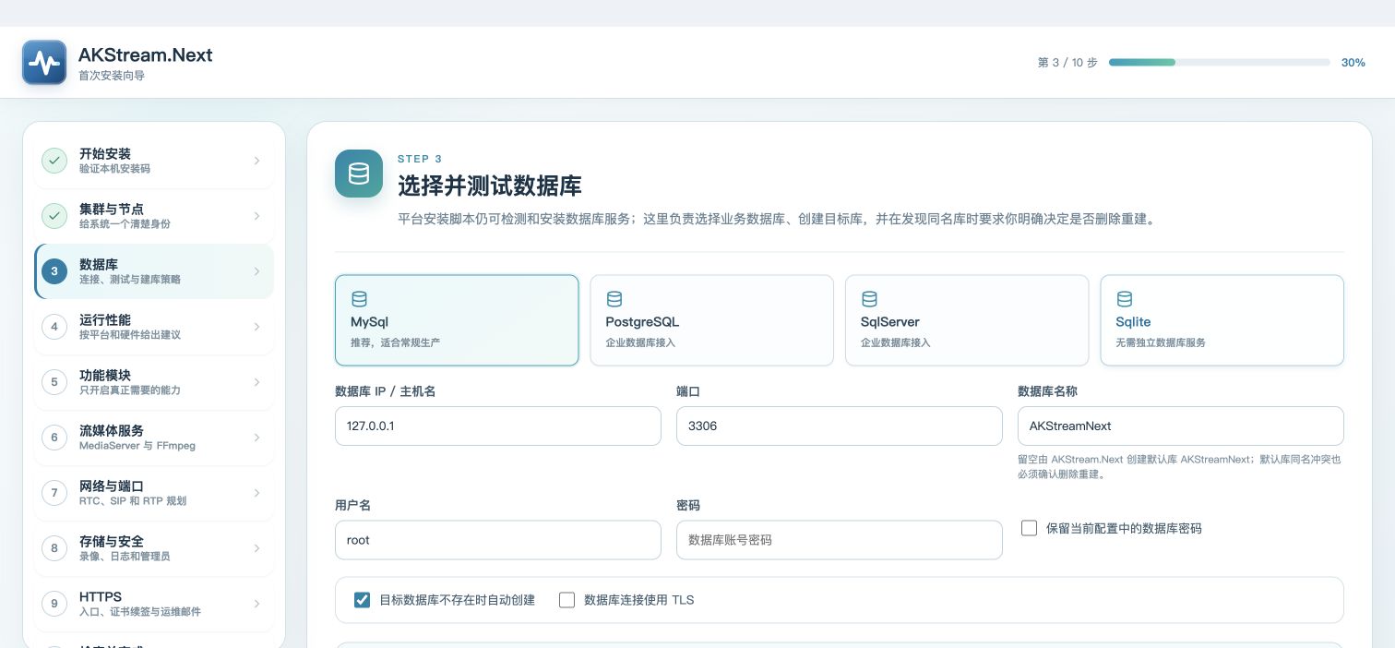Click the RTC、SIP 和 RTP 规划 subtitle
Viewport: 1395px width, 648px height.
tap(133, 501)
